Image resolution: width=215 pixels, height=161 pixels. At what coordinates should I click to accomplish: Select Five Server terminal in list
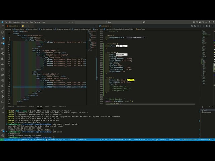click(207, 113)
